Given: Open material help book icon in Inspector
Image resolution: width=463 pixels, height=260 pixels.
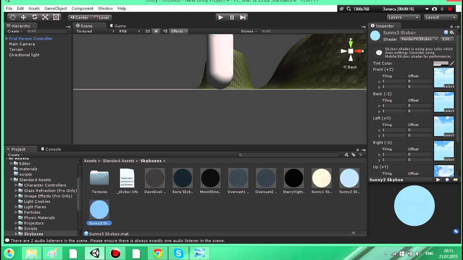Looking at the screenshot, I should point(446,32).
